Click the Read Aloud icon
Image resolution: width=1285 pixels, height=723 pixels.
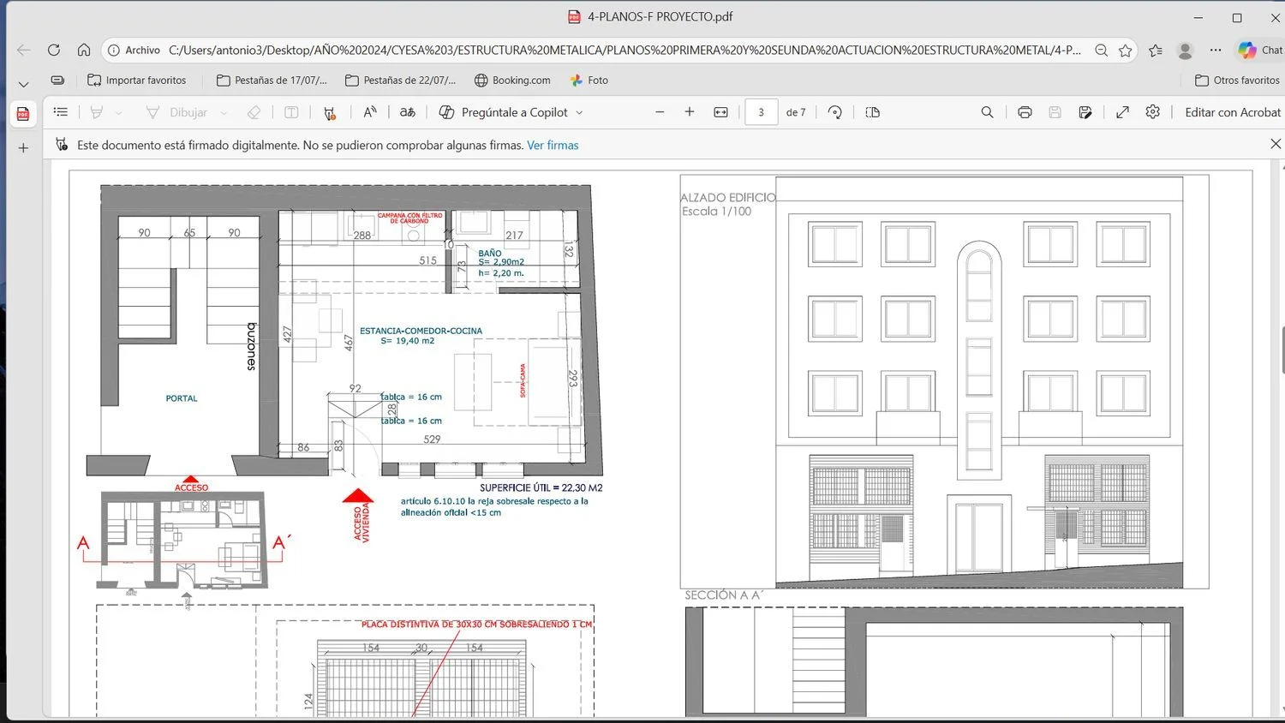(370, 112)
